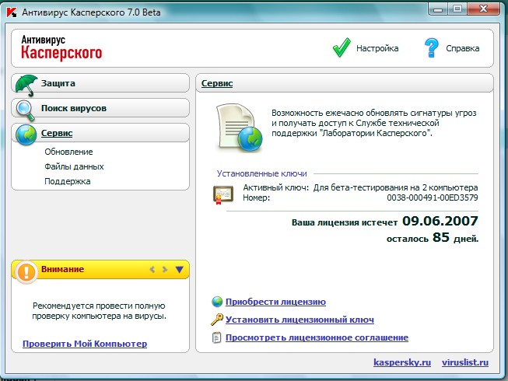Open the kaspersky.ru link
The image size is (508, 381).
click(x=402, y=362)
